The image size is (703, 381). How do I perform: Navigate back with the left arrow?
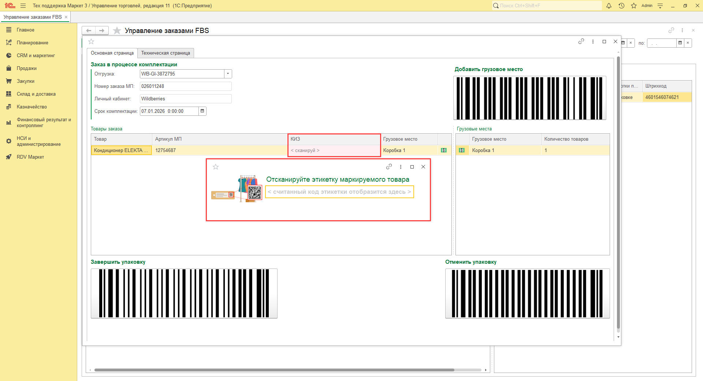89,30
